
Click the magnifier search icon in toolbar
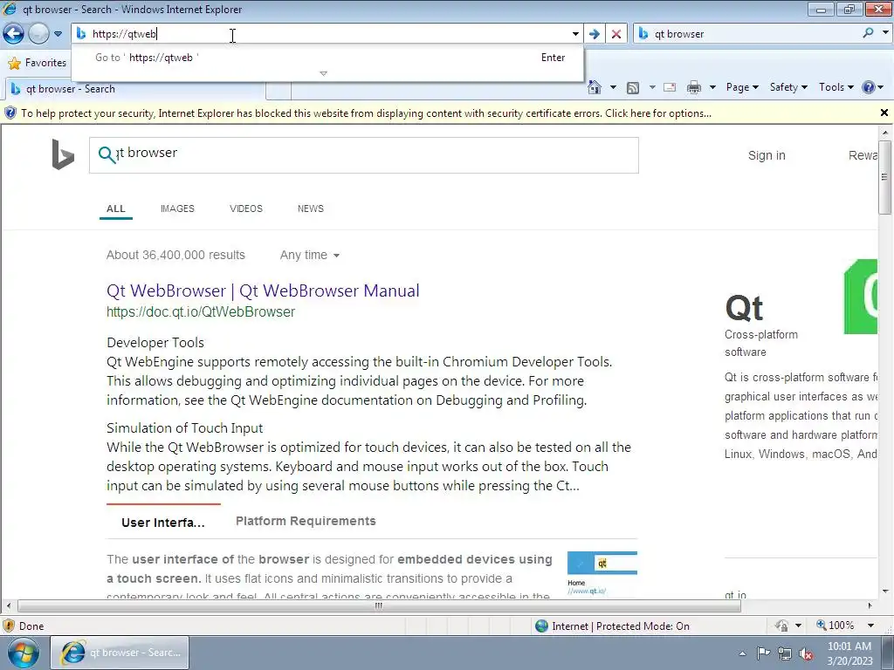click(x=868, y=33)
